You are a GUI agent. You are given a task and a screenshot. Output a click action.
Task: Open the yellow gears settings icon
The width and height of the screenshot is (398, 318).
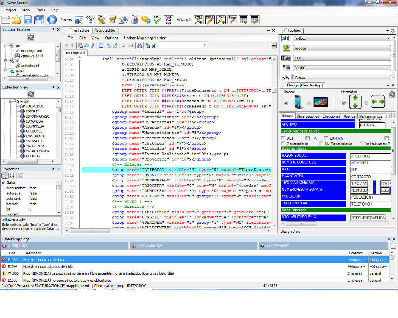(x=146, y=20)
